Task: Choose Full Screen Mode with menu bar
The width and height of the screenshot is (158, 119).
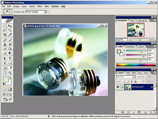Action: click(x=7, y=95)
